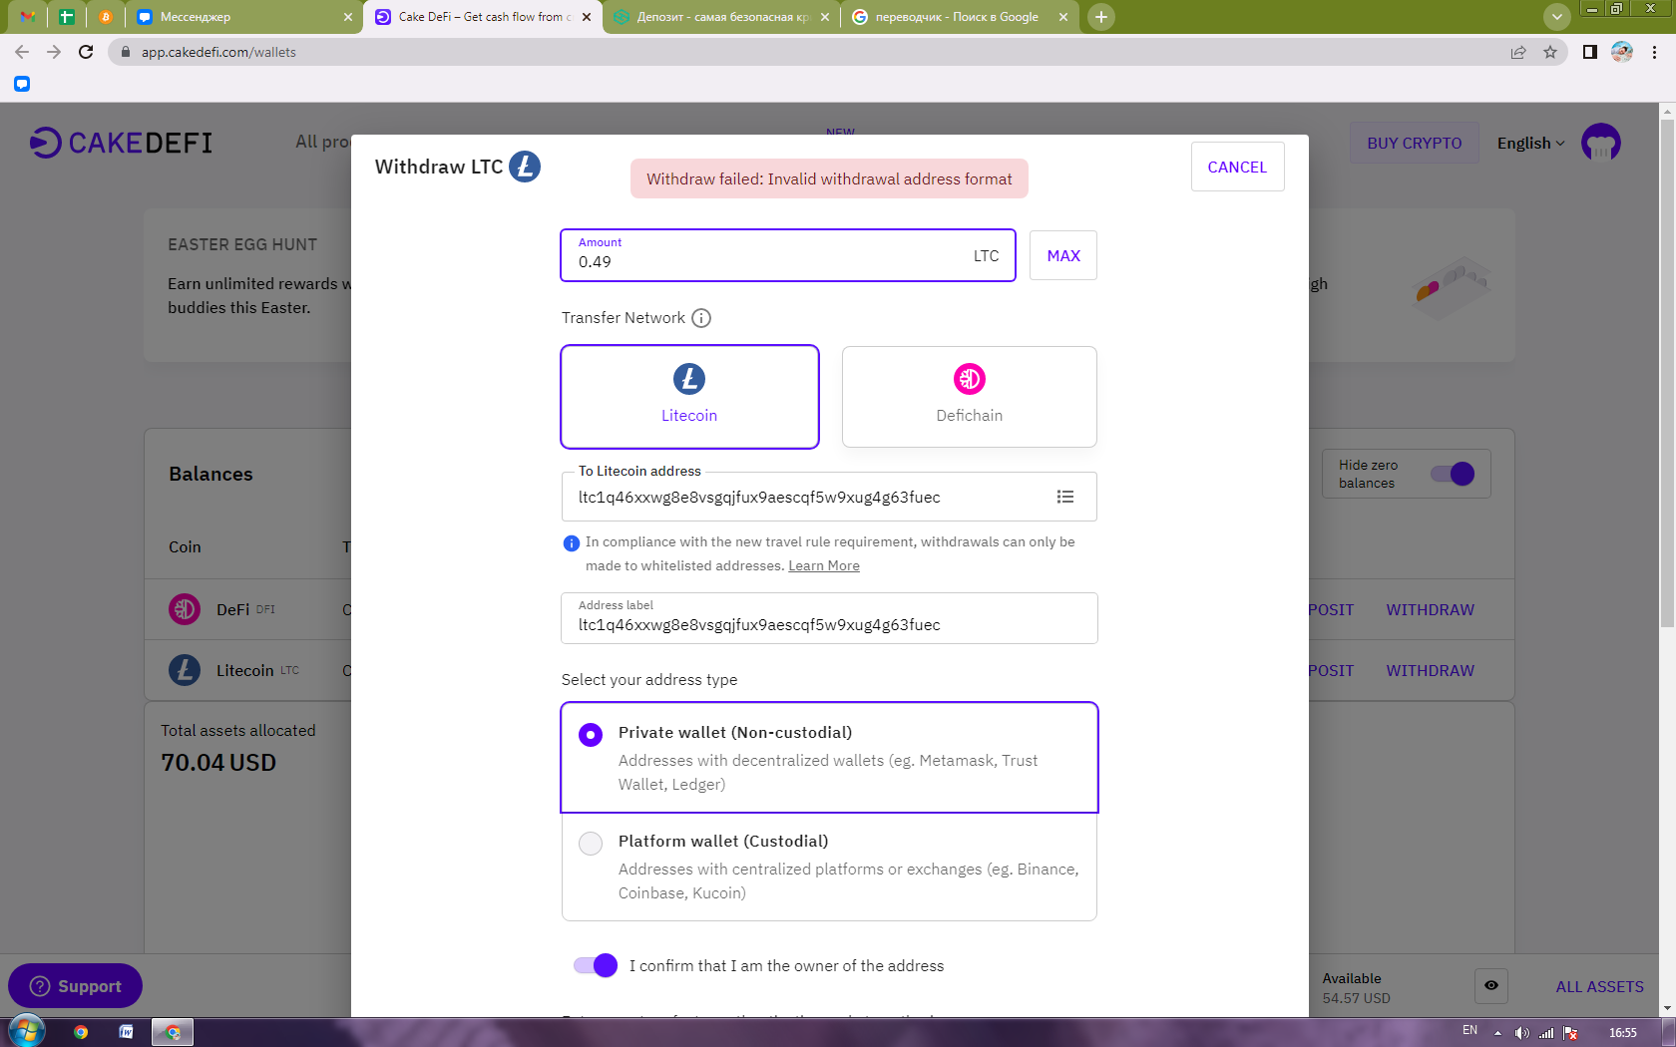The height and width of the screenshot is (1047, 1676).
Task: Click the Support button
Action: [x=75, y=986]
